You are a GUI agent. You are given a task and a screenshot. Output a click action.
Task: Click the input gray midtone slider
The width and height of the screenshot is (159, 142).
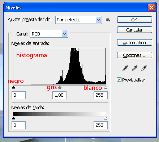coord(60,87)
